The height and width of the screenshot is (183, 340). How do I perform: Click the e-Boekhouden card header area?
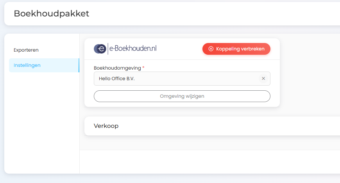[x=179, y=49]
